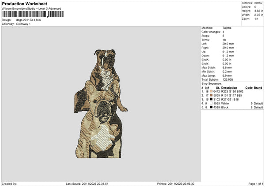Click the Description column header

click(229, 88)
